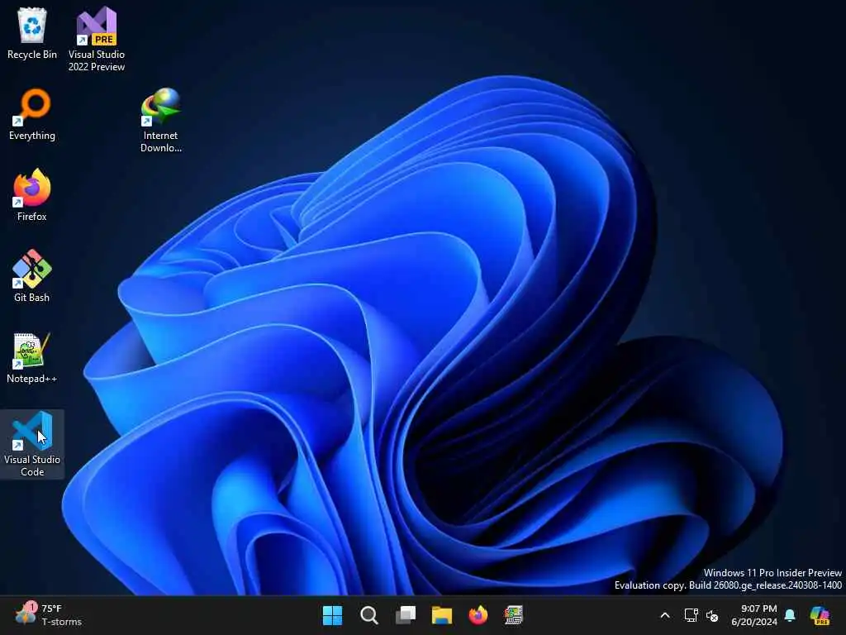846x635 pixels.
Task: Select the Firefox desktop shortcut
Action: pos(32,195)
